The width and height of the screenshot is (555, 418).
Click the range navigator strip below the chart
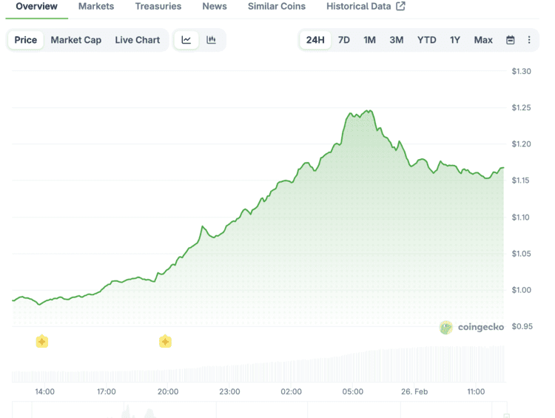point(259,409)
